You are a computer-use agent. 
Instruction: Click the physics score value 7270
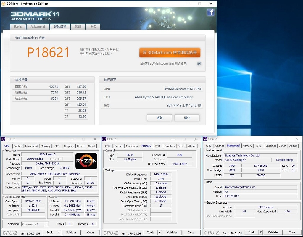coord(54,93)
